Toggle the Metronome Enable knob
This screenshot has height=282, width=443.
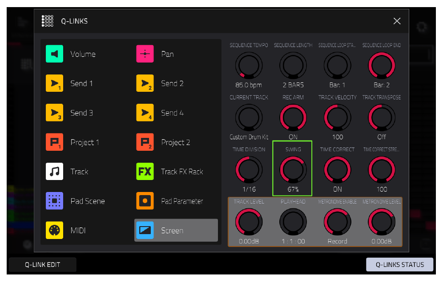337,222
